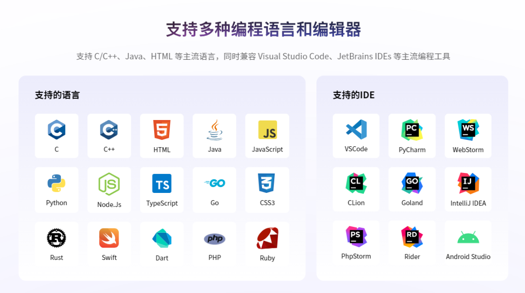Viewport: 525px width, 293px height.
Task: Click the Go language logo
Action: pyautogui.click(x=215, y=183)
